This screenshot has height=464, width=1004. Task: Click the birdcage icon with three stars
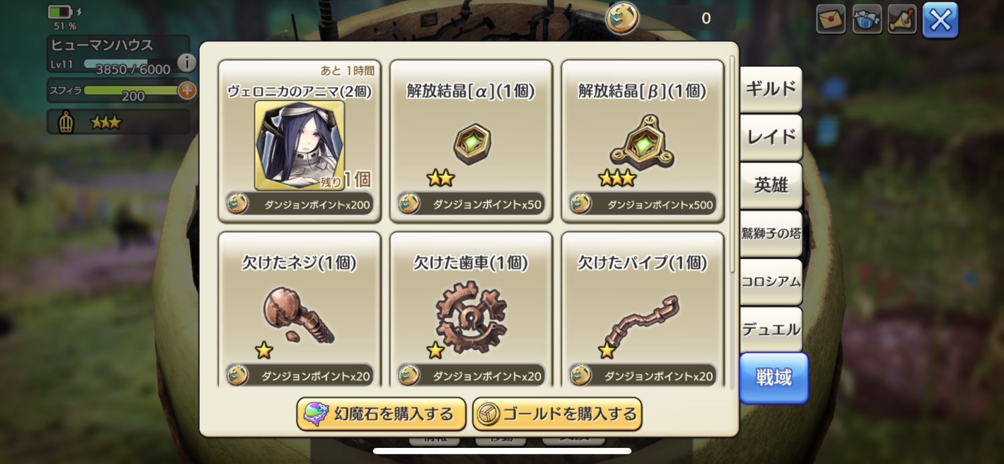66,123
